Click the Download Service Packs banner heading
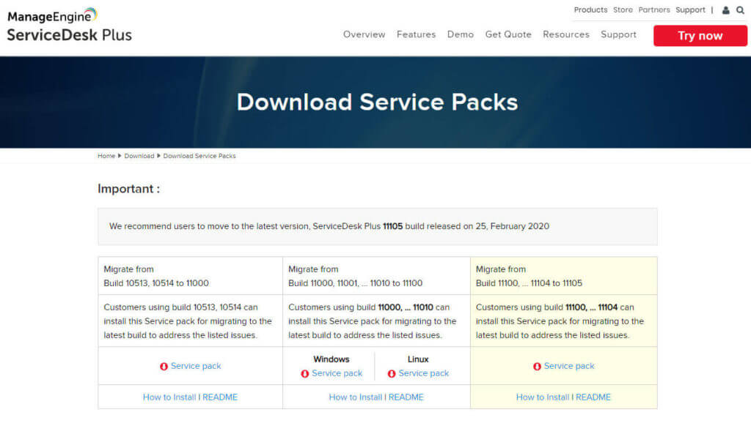 378,102
